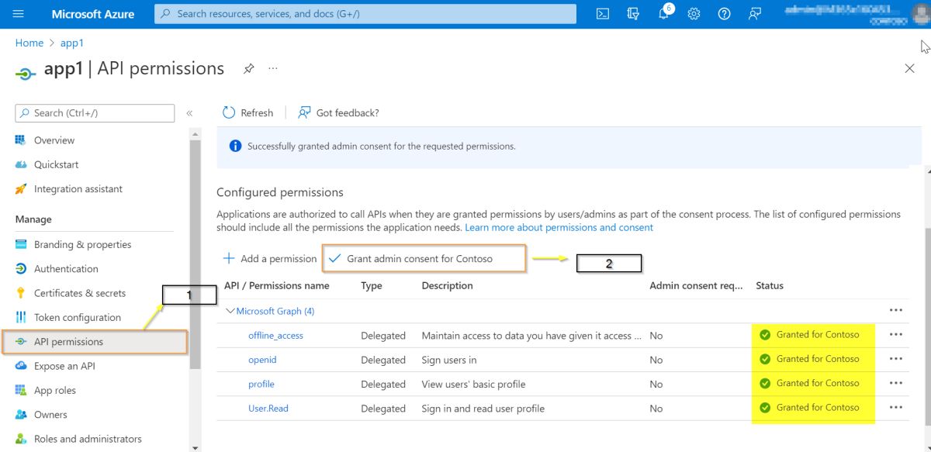Click Granted for Contoso status for offline_access

pyautogui.click(x=809, y=335)
